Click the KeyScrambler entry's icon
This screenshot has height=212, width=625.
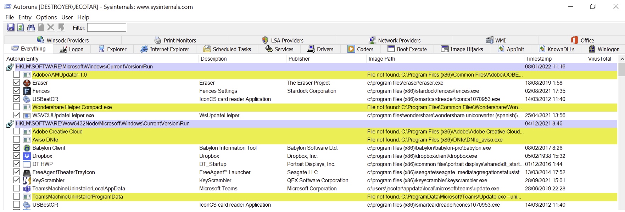click(27, 180)
